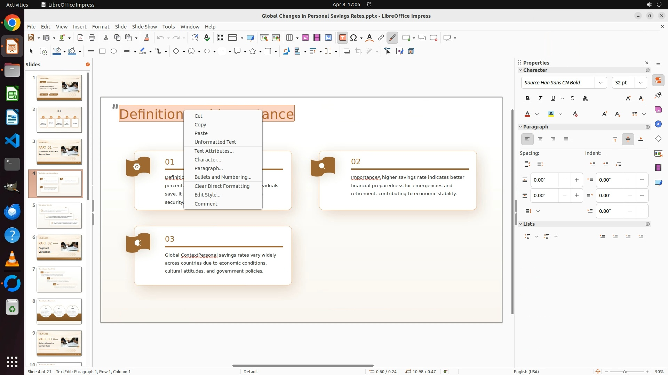Choose Bullets and Numbering from context menu

(x=223, y=177)
